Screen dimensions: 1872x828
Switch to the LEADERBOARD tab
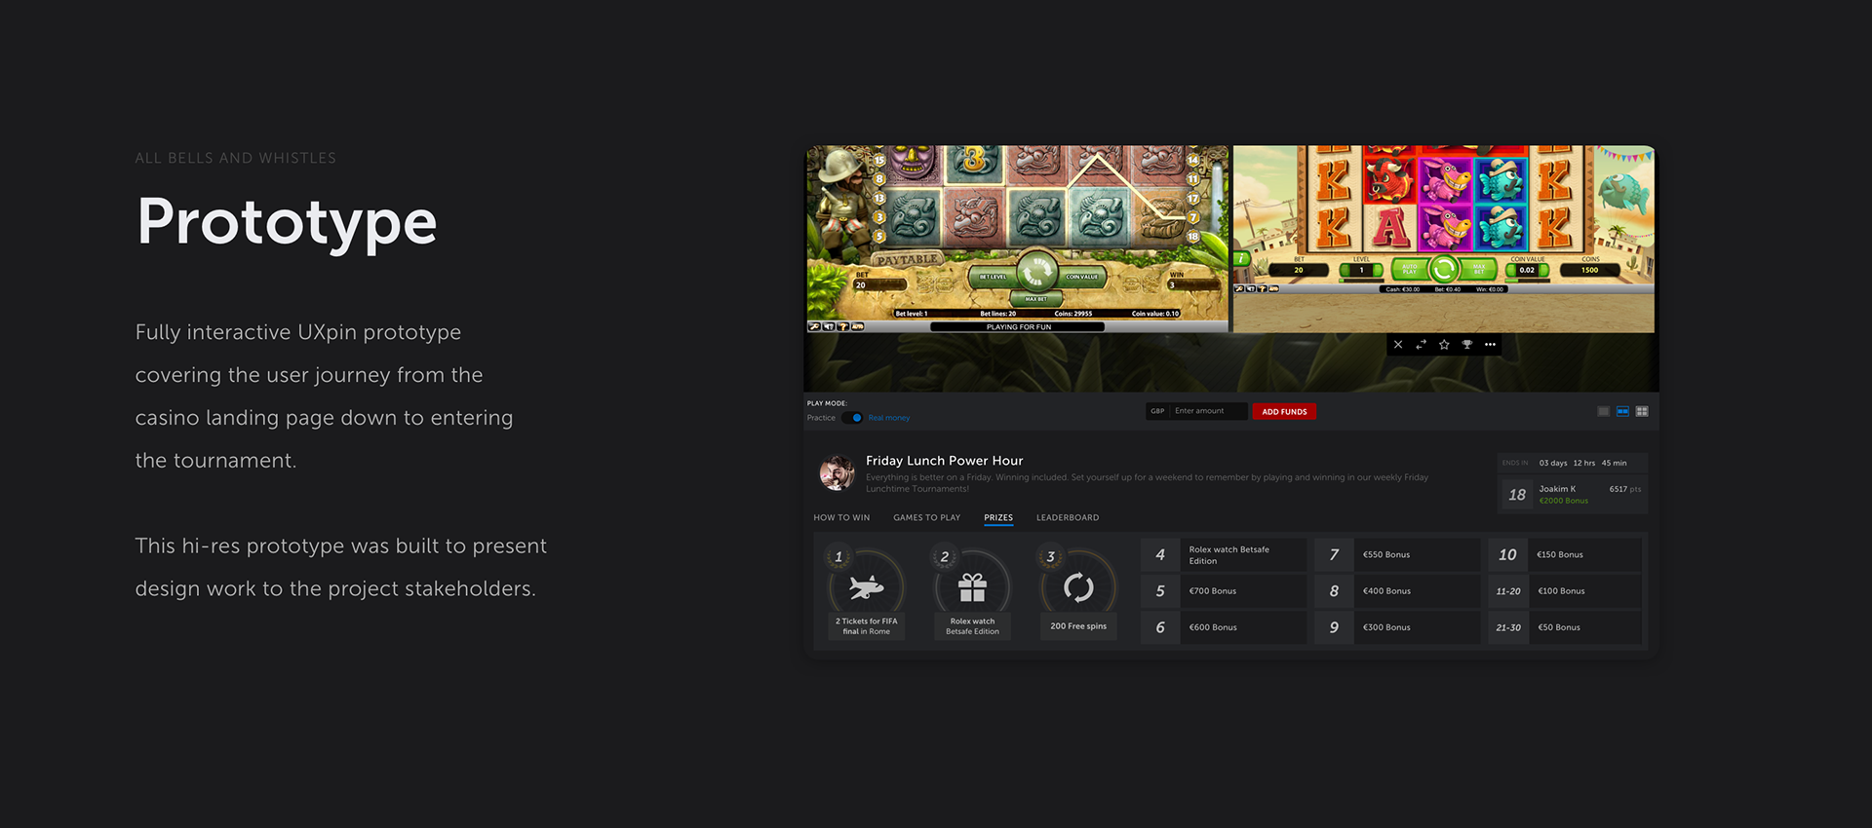pos(1068,518)
